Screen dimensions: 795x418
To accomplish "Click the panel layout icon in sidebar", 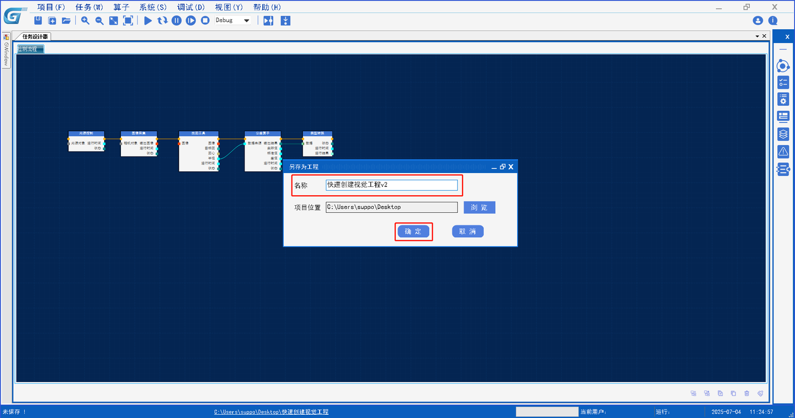I will (x=783, y=116).
